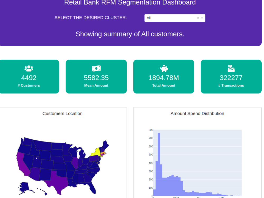The height and width of the screenshot is (198, 264).
Task: Click the Mean Amount label
Action: (96, 86)
